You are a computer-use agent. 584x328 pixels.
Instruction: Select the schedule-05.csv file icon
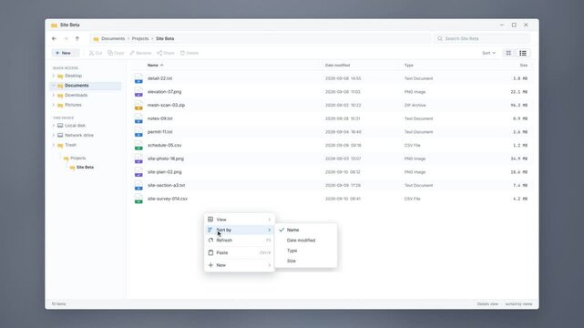tap(138, 146)
